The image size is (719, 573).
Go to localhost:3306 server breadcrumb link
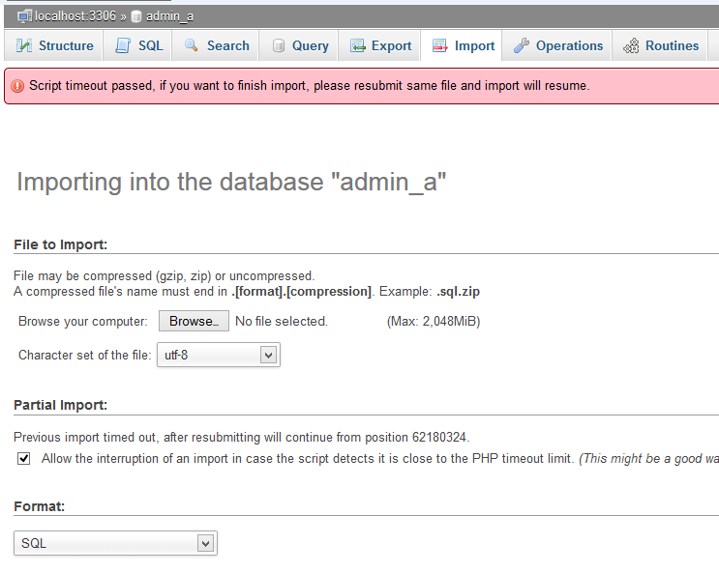click(75, 16)
